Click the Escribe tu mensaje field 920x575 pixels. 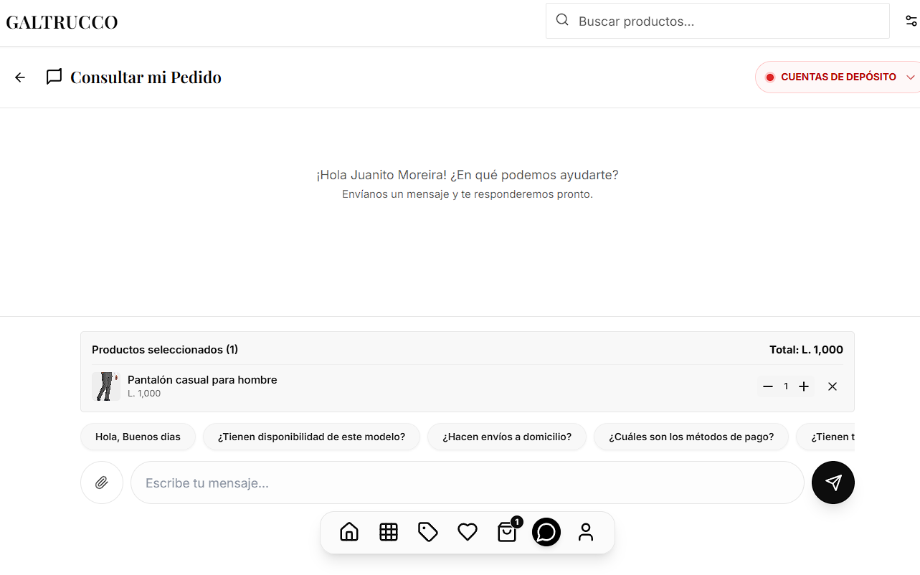click(468, 482)
